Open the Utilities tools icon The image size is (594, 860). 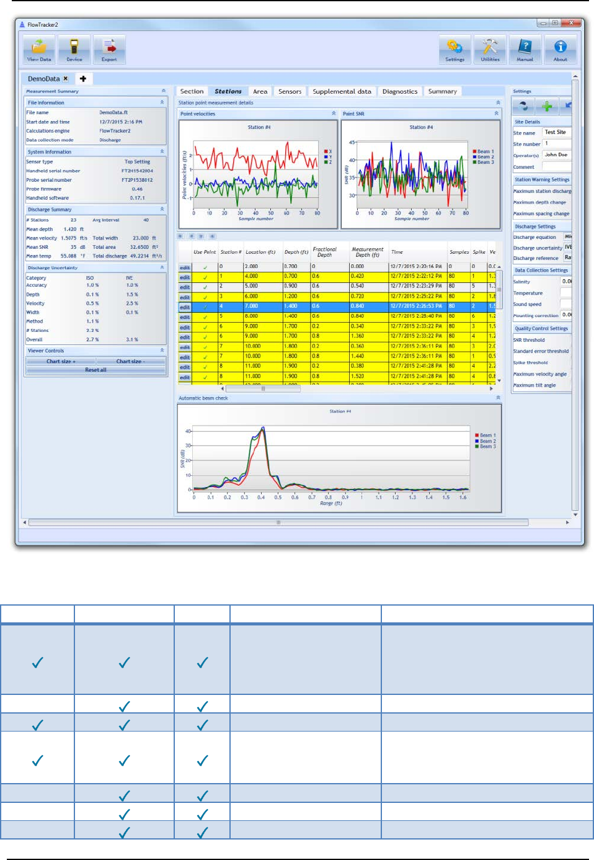pos(490,49)
